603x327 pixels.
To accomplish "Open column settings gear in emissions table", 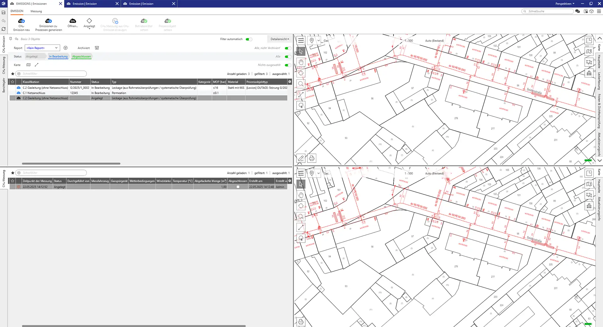I will pyautogui.click(x=290, y=82).
